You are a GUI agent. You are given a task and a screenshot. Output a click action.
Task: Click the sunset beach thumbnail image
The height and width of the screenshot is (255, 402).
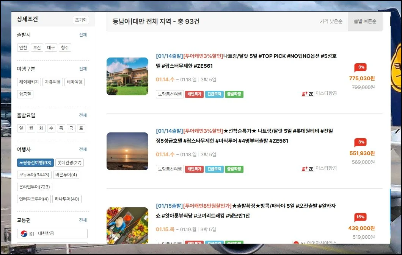(x=127, y=151)
